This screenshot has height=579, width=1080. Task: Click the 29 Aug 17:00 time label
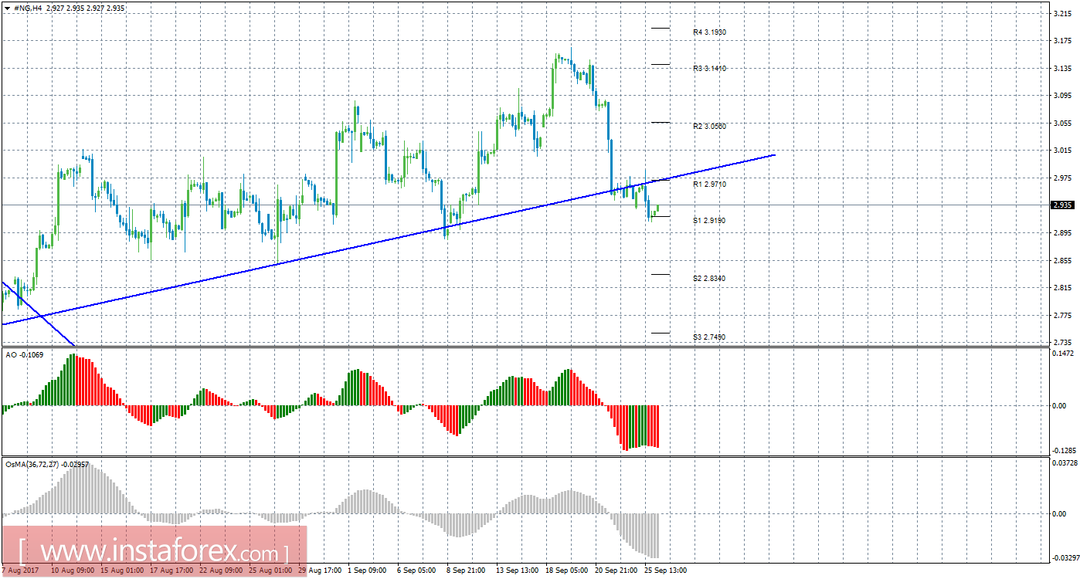[x=320, y=571]
